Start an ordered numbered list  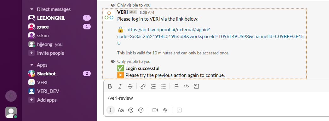(x=153, y=86)
